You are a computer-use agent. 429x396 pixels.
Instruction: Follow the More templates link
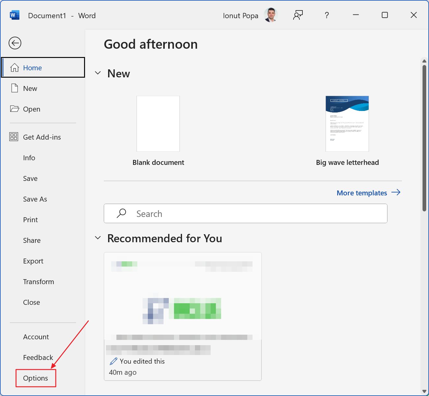click(369, 193)
